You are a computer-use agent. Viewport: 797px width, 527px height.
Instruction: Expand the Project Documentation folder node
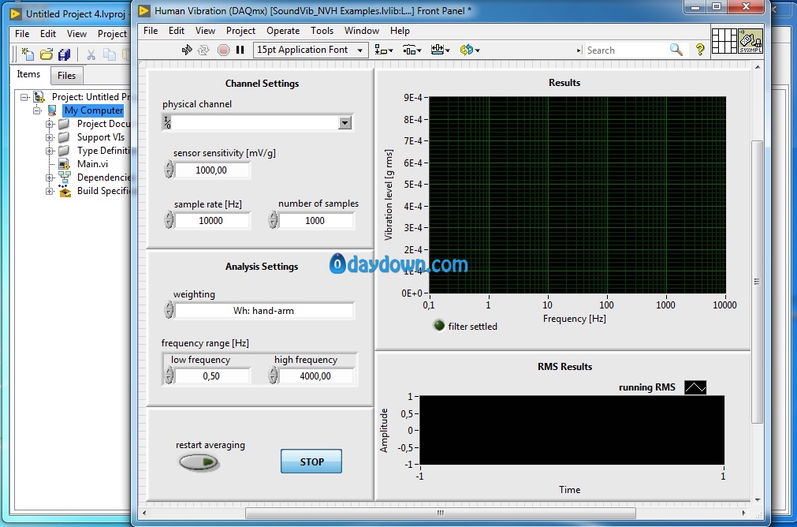click(x=50, y=124)
